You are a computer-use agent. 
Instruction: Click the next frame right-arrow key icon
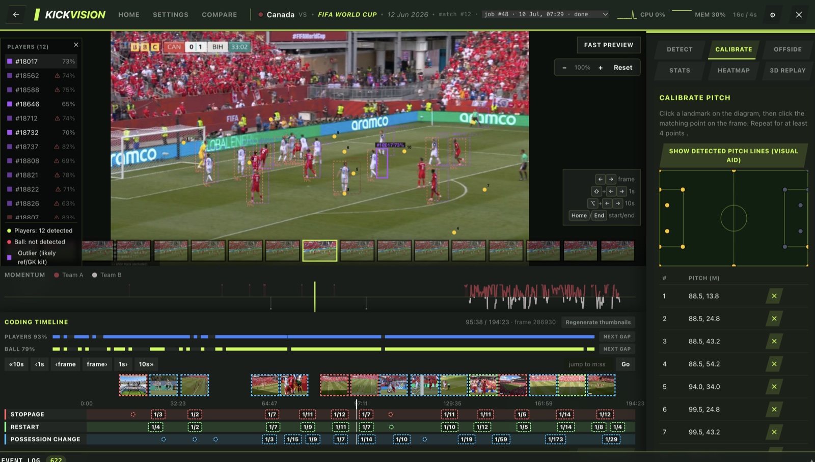pos(611,179)
